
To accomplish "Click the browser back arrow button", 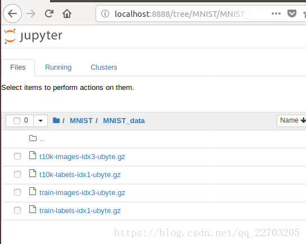I will (12, 13).
